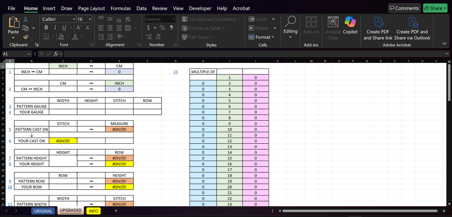Toggle Italic formatting
The height and width of the screenshot is (217, 452).
pyautogui.click(x=55, y=28)
